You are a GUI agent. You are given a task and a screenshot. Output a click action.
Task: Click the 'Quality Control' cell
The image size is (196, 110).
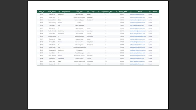(x=79, y=58)
